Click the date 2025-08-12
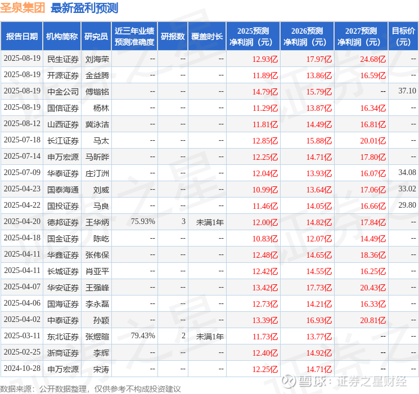The image size is (419, 394). click(22, 124)
